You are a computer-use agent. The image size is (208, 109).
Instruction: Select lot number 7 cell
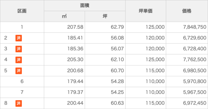point(22,92)
